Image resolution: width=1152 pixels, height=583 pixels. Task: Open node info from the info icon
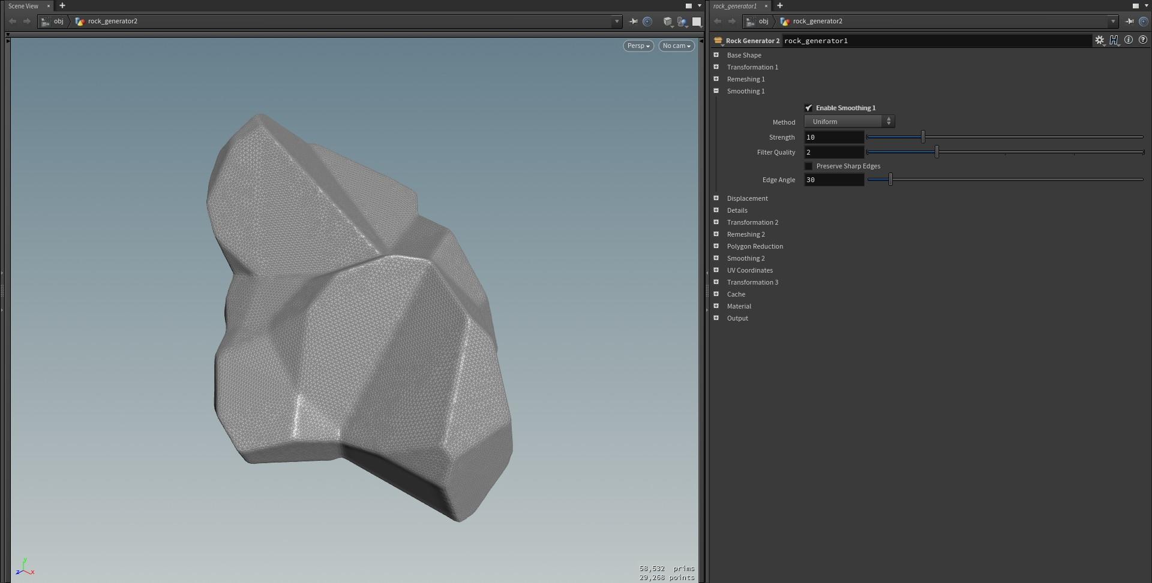coord(1129,40)
